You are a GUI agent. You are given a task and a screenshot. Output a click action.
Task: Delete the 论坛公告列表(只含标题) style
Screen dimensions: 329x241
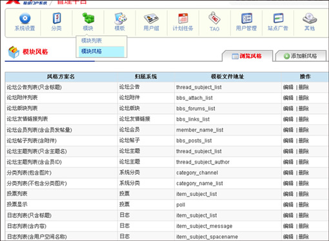coord(304,87)
